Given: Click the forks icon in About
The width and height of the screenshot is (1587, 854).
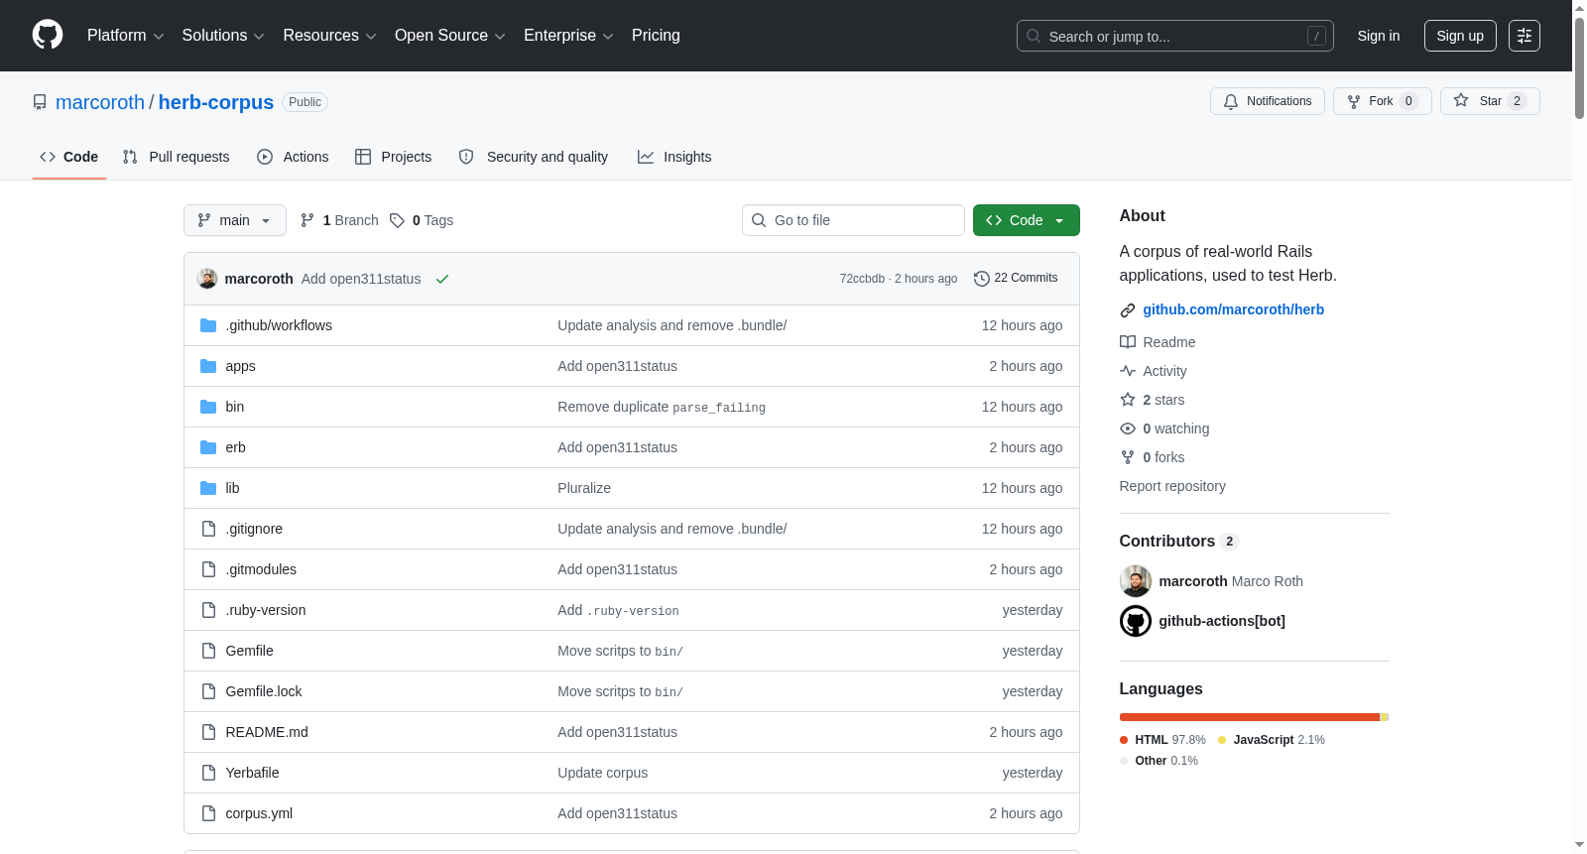Looking at the screenshot, I should click(1128, 457).
